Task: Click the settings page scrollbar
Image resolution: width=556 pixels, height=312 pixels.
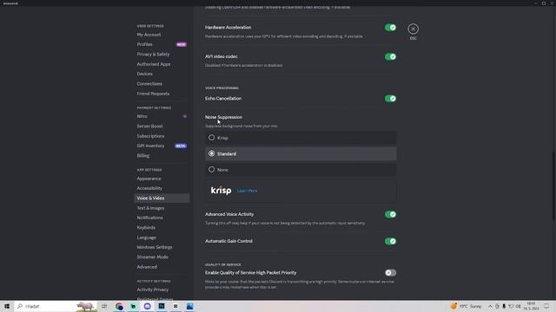Action: click(553, 186)
